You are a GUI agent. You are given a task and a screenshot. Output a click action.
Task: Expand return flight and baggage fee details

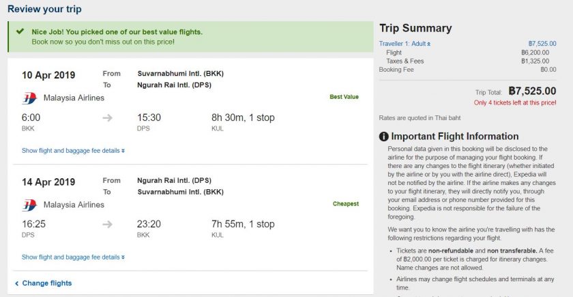[x=73, y=257]
